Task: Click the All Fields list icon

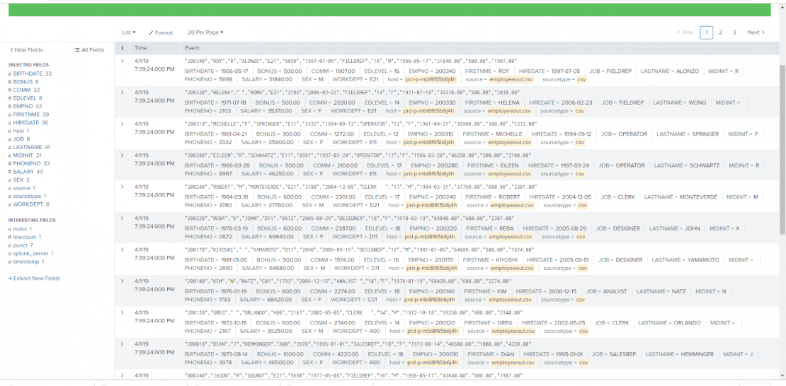Action: pyautogui.click(x=77, y=50)
